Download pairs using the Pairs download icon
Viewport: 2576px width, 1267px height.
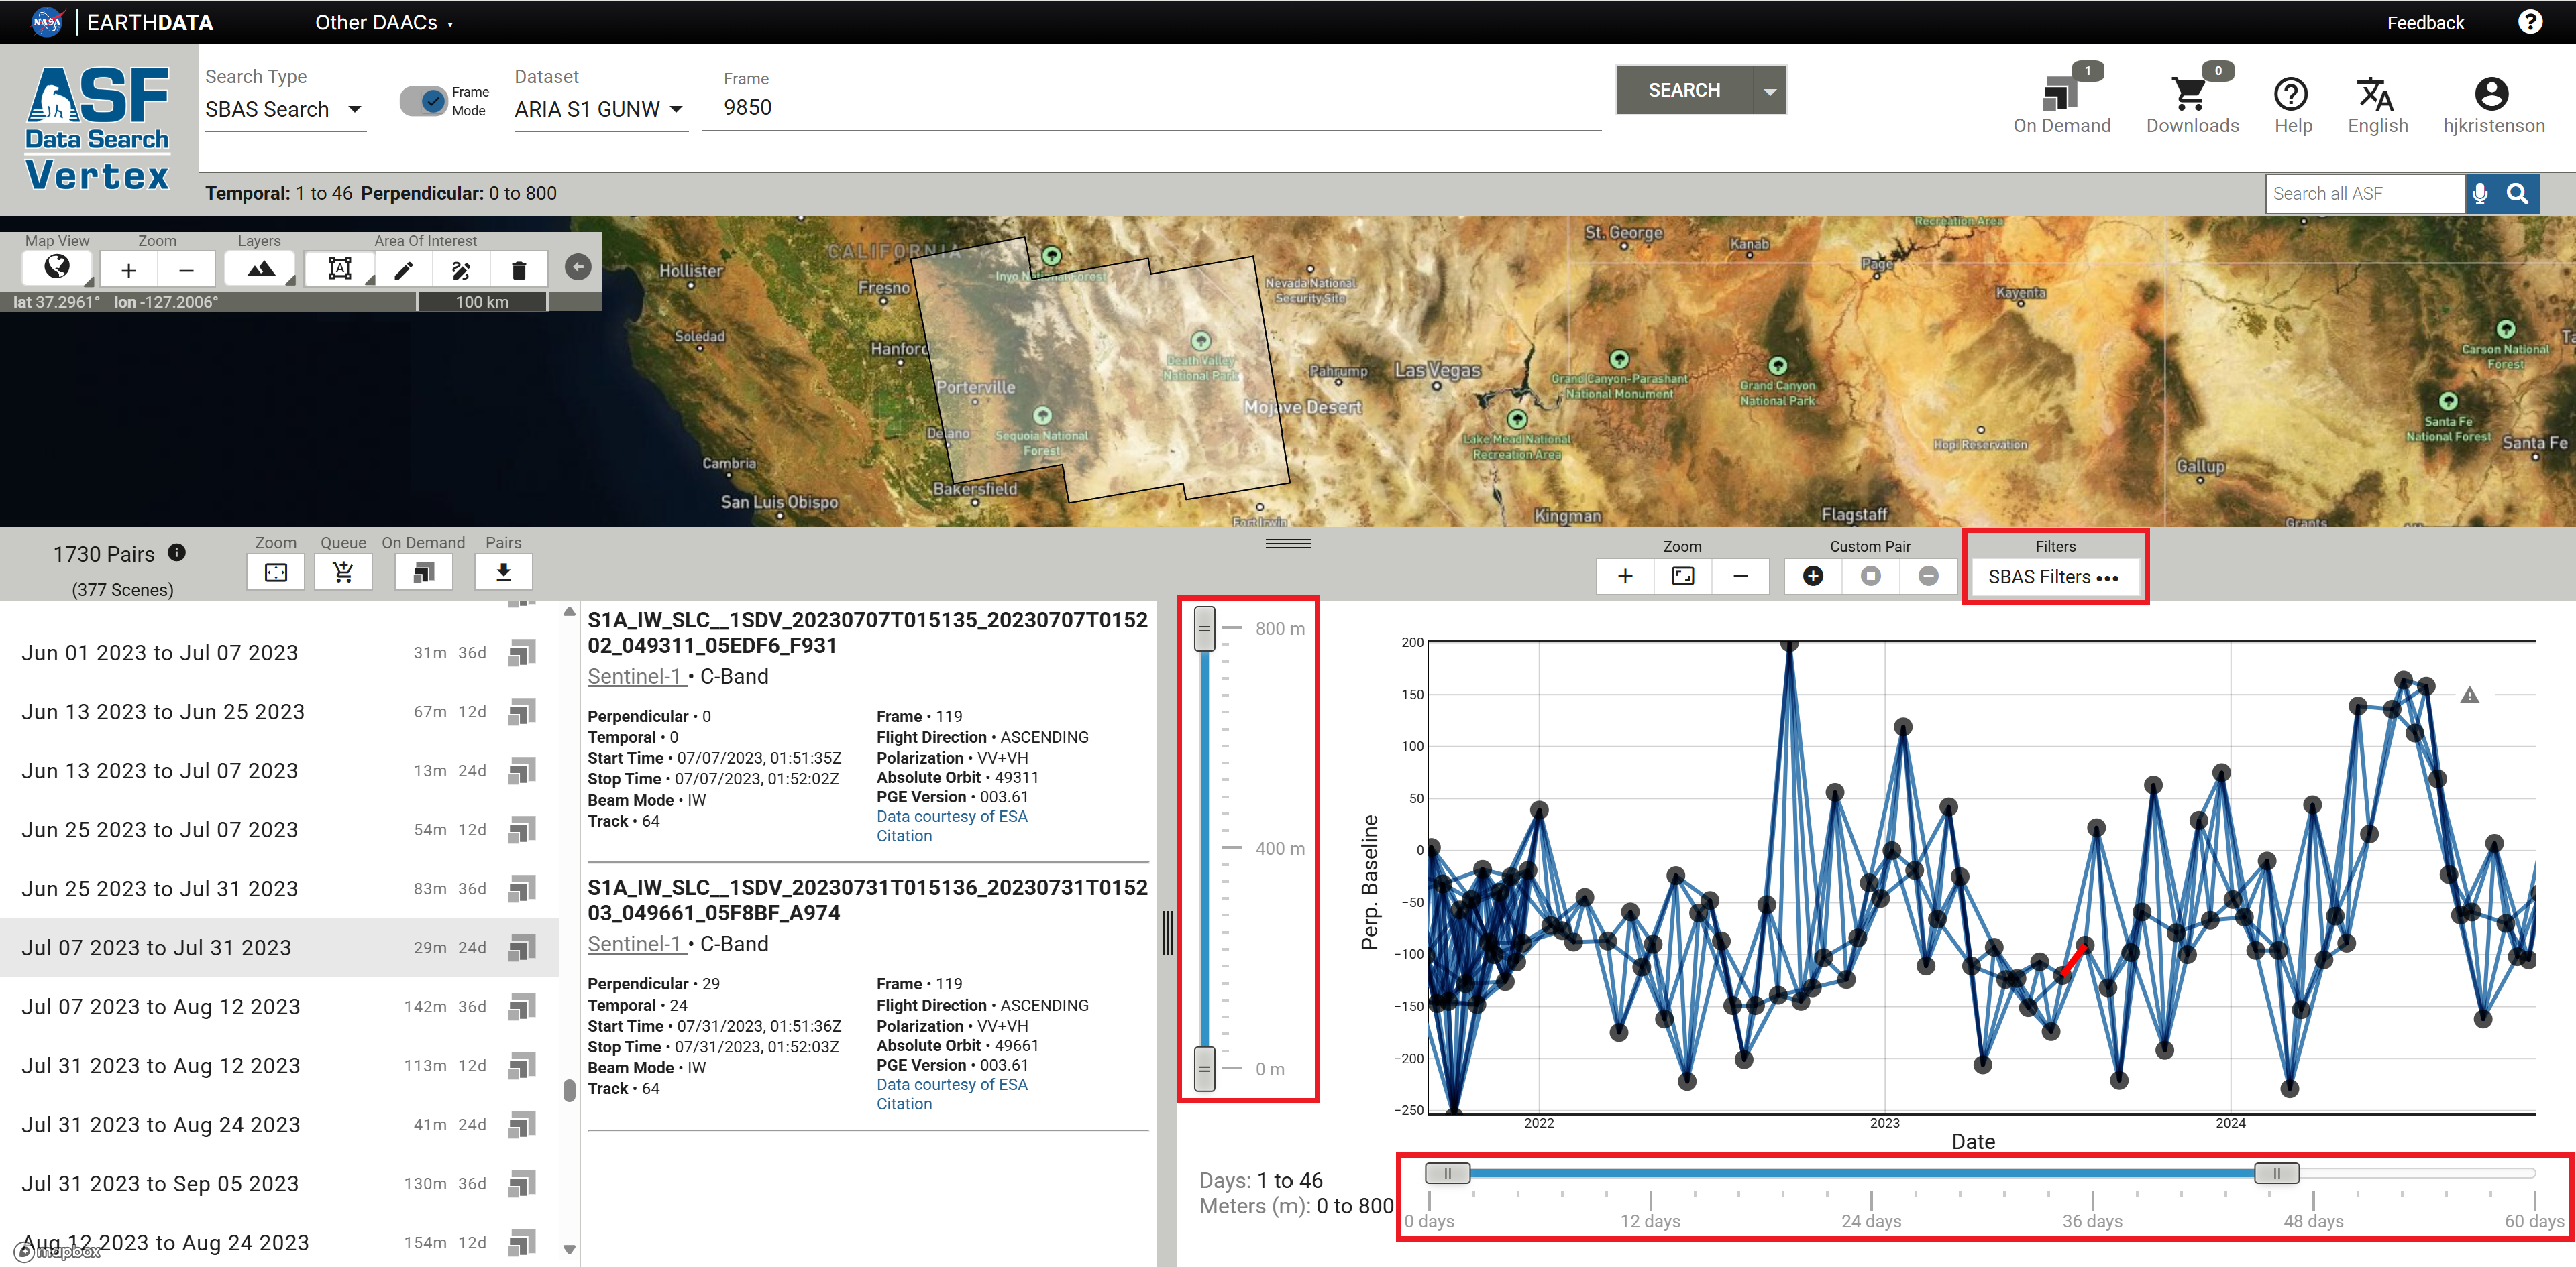[503, 572]
